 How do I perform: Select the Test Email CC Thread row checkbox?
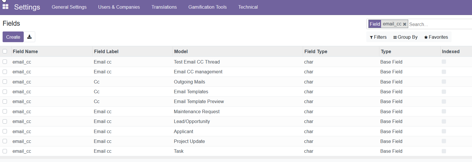click(5, 62)
